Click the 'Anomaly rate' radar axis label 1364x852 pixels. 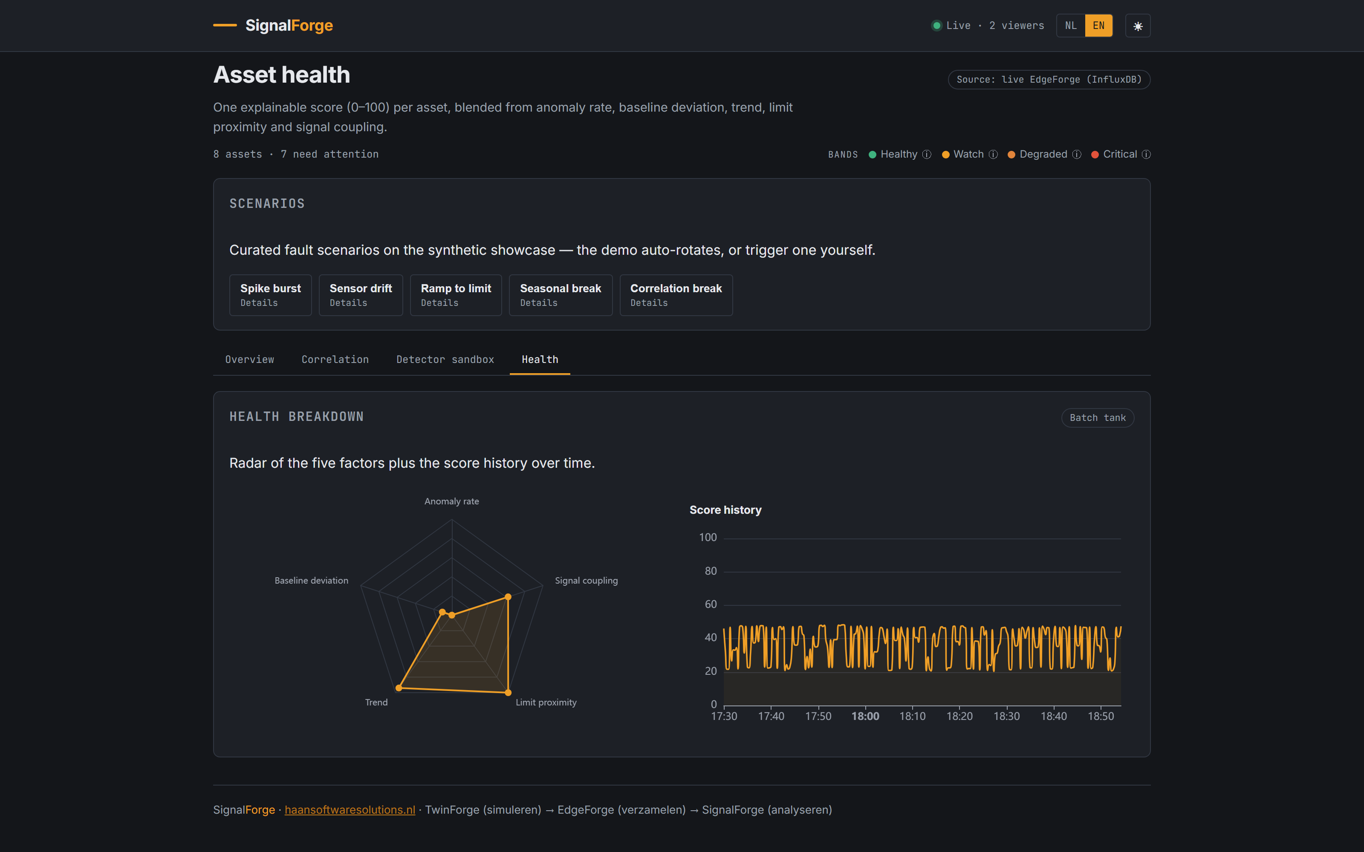tap(451, 501)
